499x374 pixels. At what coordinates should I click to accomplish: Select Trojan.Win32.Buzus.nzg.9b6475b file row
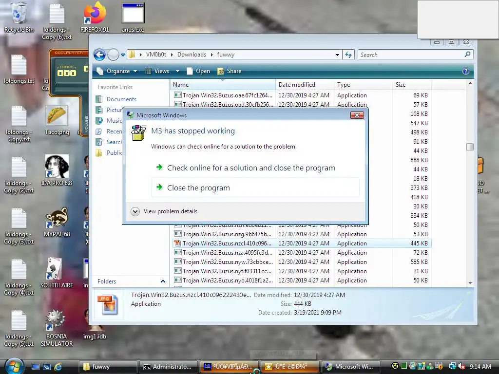coord(302,234)
